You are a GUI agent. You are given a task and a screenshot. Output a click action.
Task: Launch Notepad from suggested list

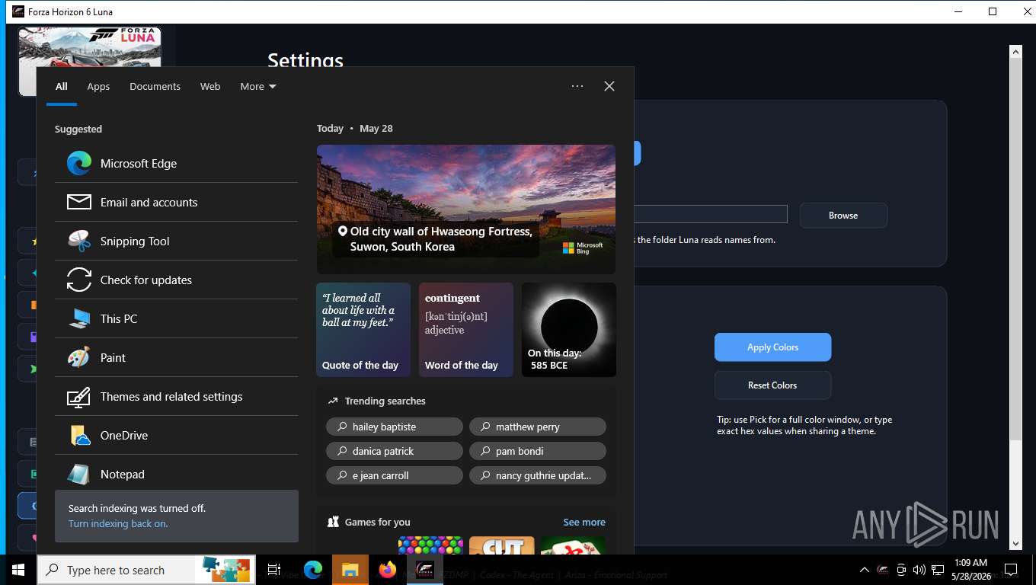click(176, 474)
